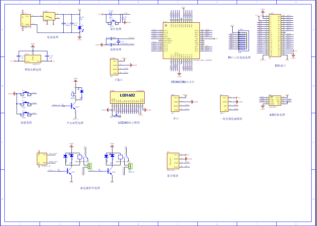The height and width of the screenshot is (226, 317).
Task: Select the 声光报警电路 caption
Action: coord(75,123)
